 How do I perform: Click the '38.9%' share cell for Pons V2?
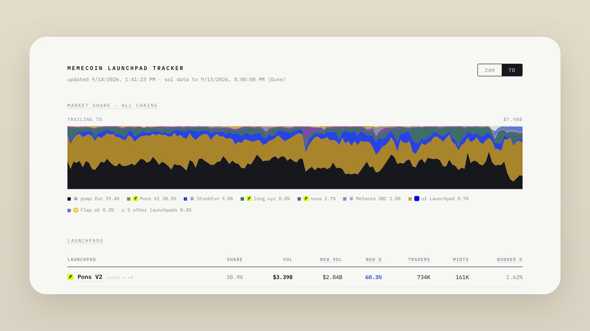tap(235, 277)
